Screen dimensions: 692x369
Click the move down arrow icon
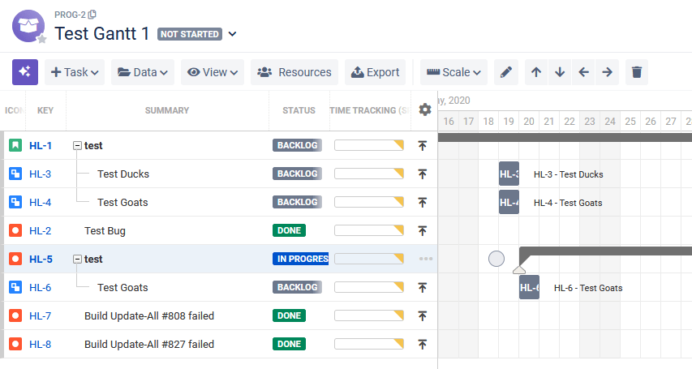click(560, 72)
